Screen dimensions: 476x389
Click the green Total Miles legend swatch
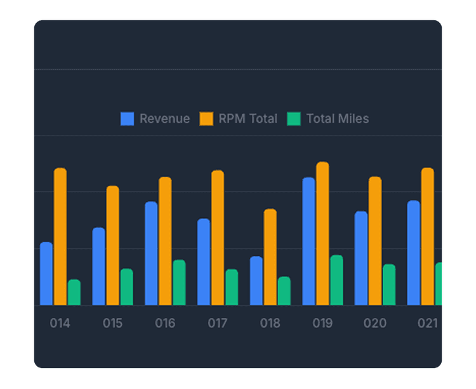[293, 118]
